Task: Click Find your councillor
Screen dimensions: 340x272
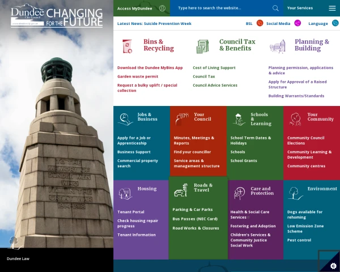Action: [x=192, y=152]
